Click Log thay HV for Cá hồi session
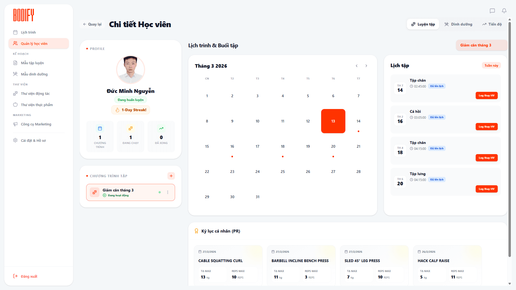 [x=486, y=127]
